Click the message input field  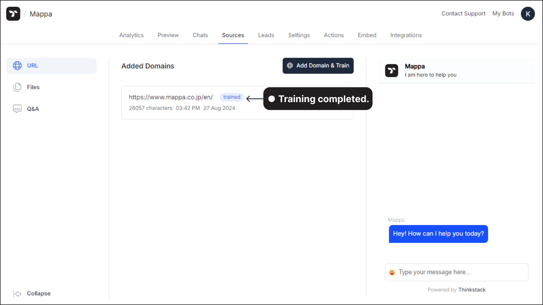(457, 272)
